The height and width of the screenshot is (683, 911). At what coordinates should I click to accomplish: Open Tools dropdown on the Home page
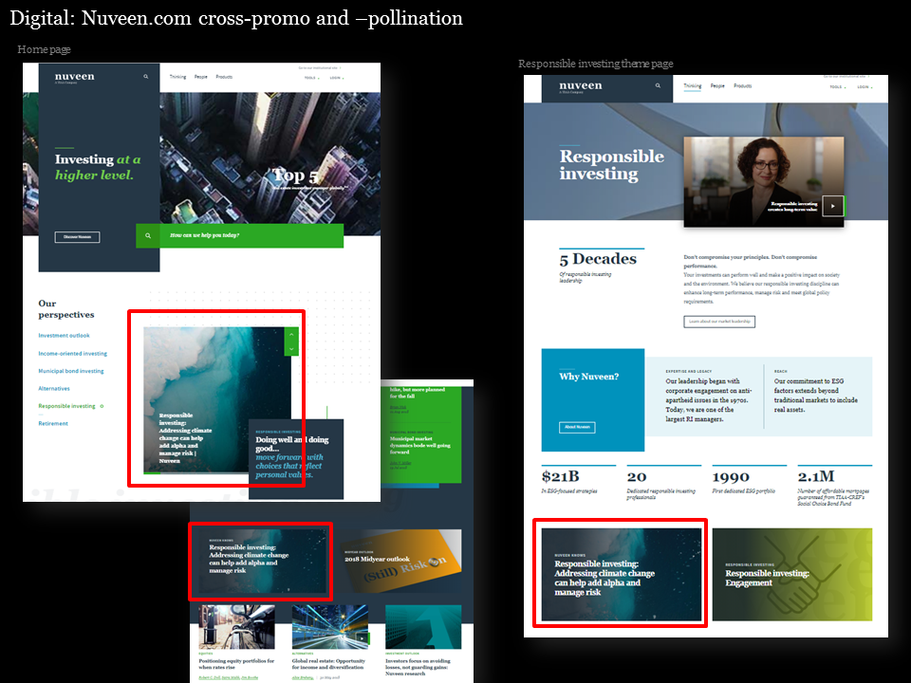pos(311,78)
